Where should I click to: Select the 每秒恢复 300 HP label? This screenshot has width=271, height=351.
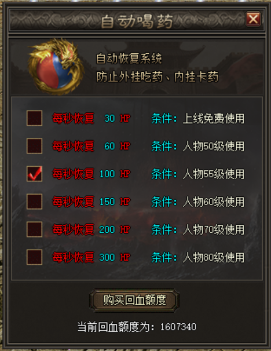coord(91,257)
